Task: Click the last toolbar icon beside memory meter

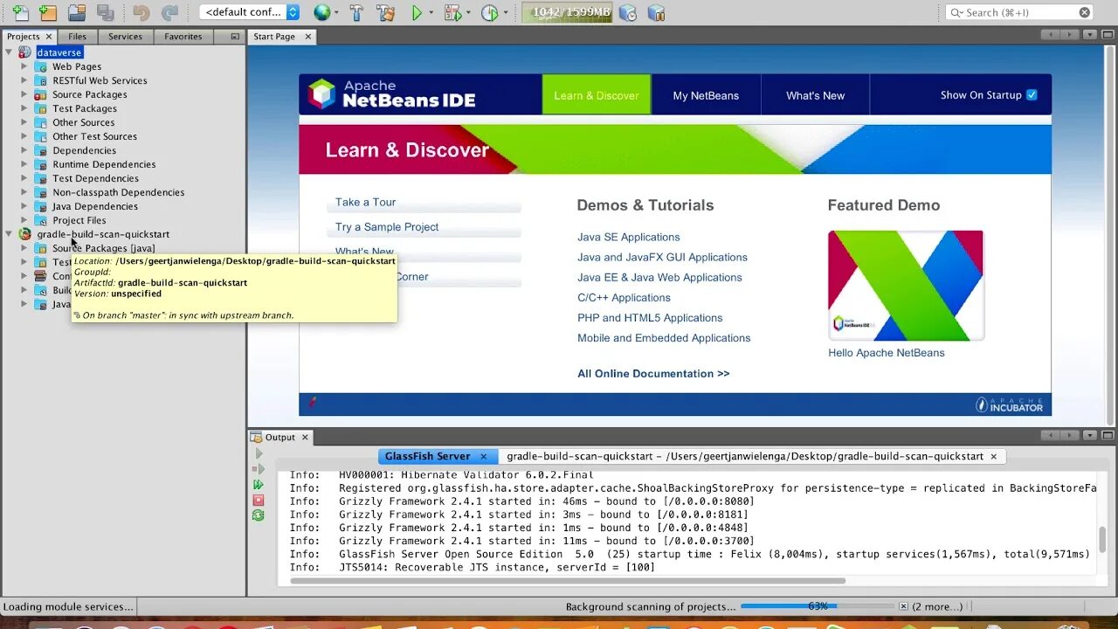Action: (656, 12)
